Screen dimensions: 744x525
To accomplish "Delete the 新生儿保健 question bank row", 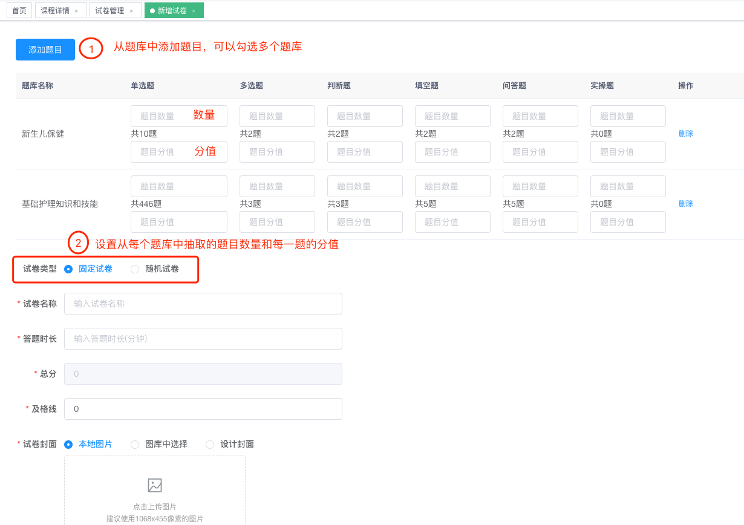I will [x=685, y=134].
